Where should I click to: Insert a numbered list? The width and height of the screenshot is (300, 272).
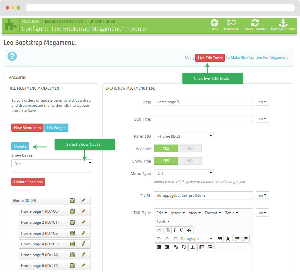245,239
